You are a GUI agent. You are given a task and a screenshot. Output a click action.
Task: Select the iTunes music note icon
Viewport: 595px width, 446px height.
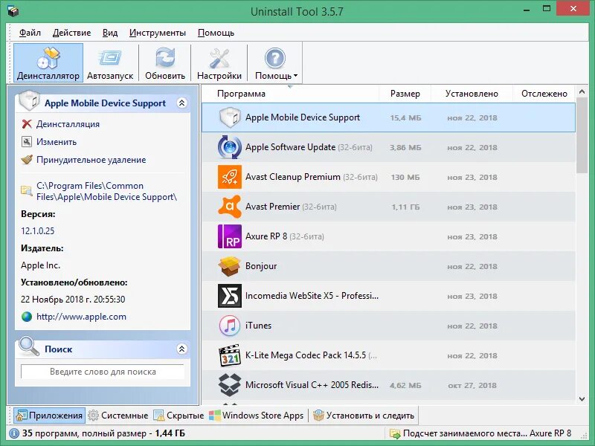[x=230, y=326]
